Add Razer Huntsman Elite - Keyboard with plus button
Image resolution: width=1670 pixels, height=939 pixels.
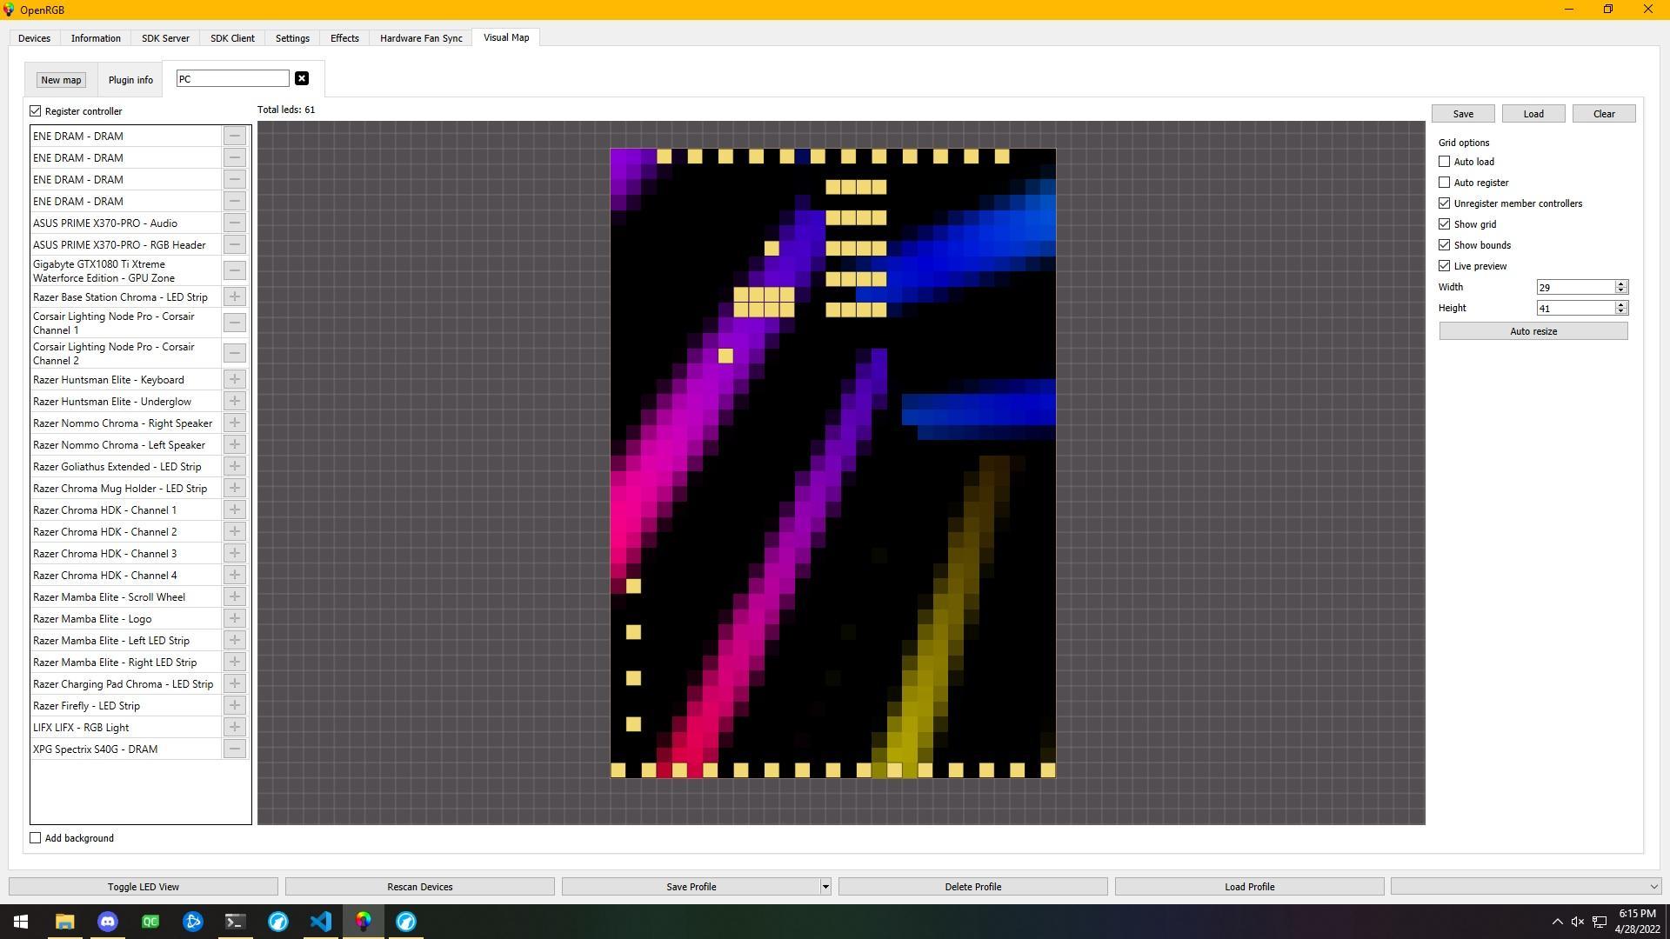pyautogui.click(x=234, y=379)
